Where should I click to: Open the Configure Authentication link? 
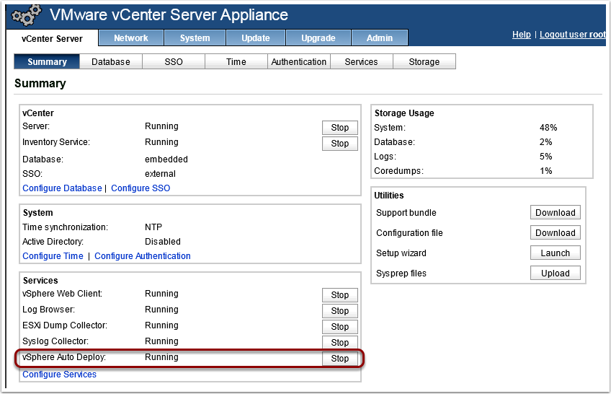tap(143, 256)
